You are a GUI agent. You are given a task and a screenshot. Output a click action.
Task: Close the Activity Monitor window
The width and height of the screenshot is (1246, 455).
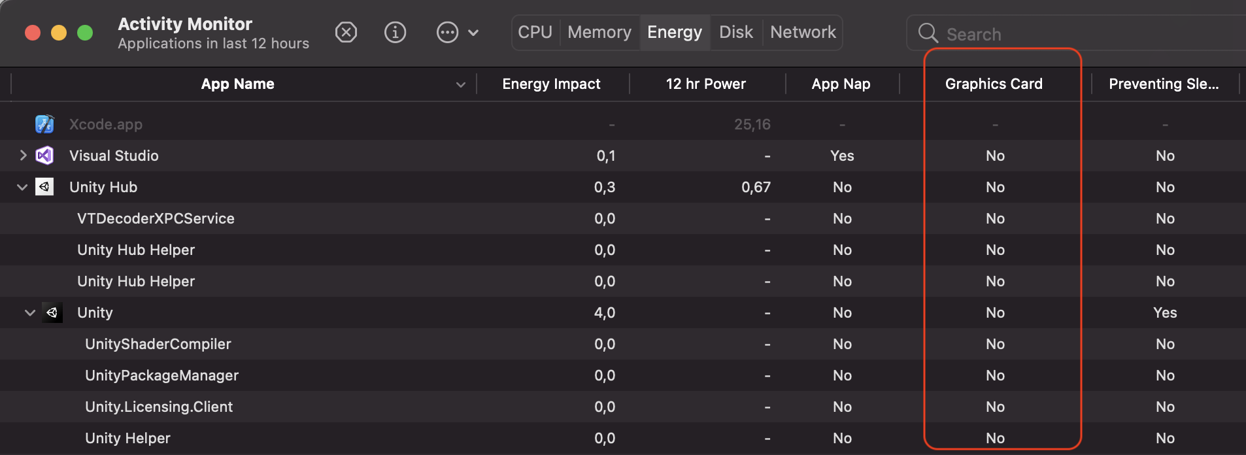click(33, 33)
